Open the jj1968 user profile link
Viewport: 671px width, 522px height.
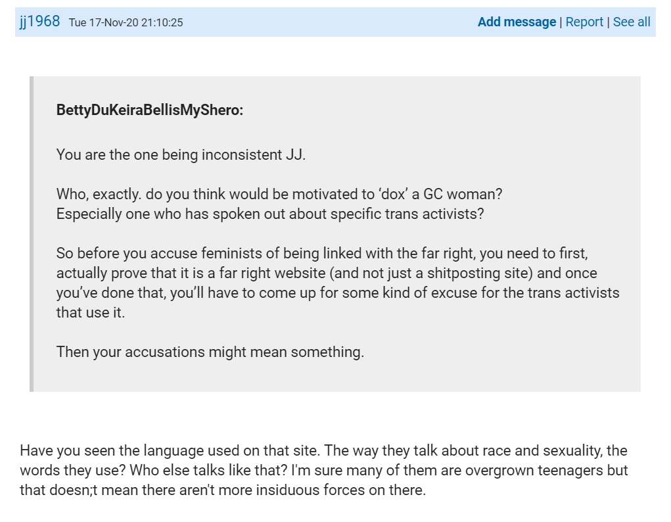40,22
